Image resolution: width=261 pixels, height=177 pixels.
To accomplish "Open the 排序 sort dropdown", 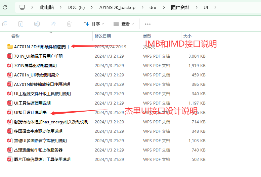I will click(94, 24).
